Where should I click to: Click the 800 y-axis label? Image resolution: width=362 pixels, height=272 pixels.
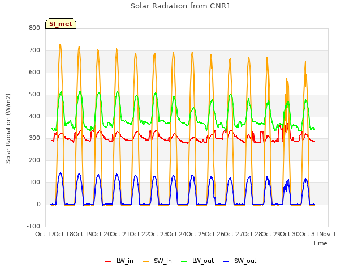coord(35,28)
